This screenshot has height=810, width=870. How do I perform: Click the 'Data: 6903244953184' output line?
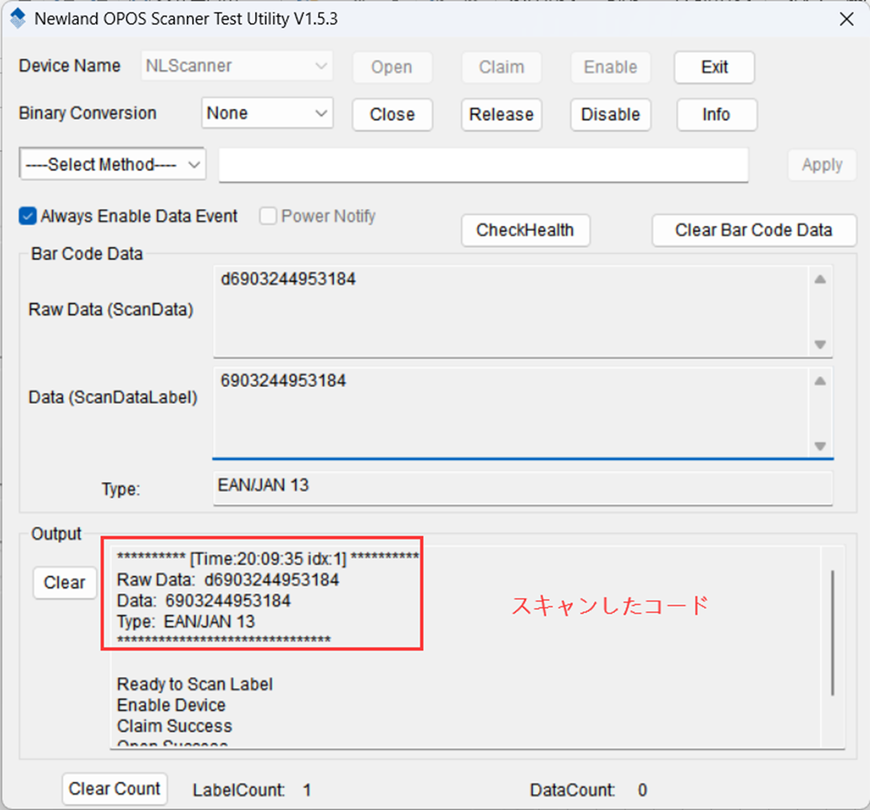click(x=203, y=601)
